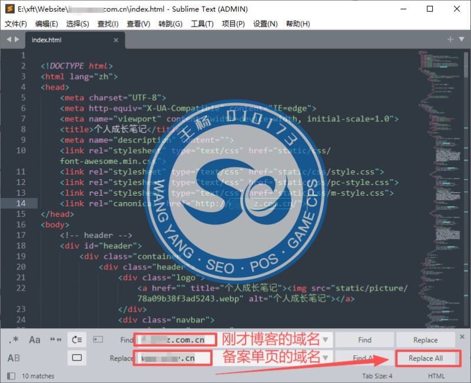Toggle highlight matches option
This screenshot has height=383, width=471.
point(77,358)
